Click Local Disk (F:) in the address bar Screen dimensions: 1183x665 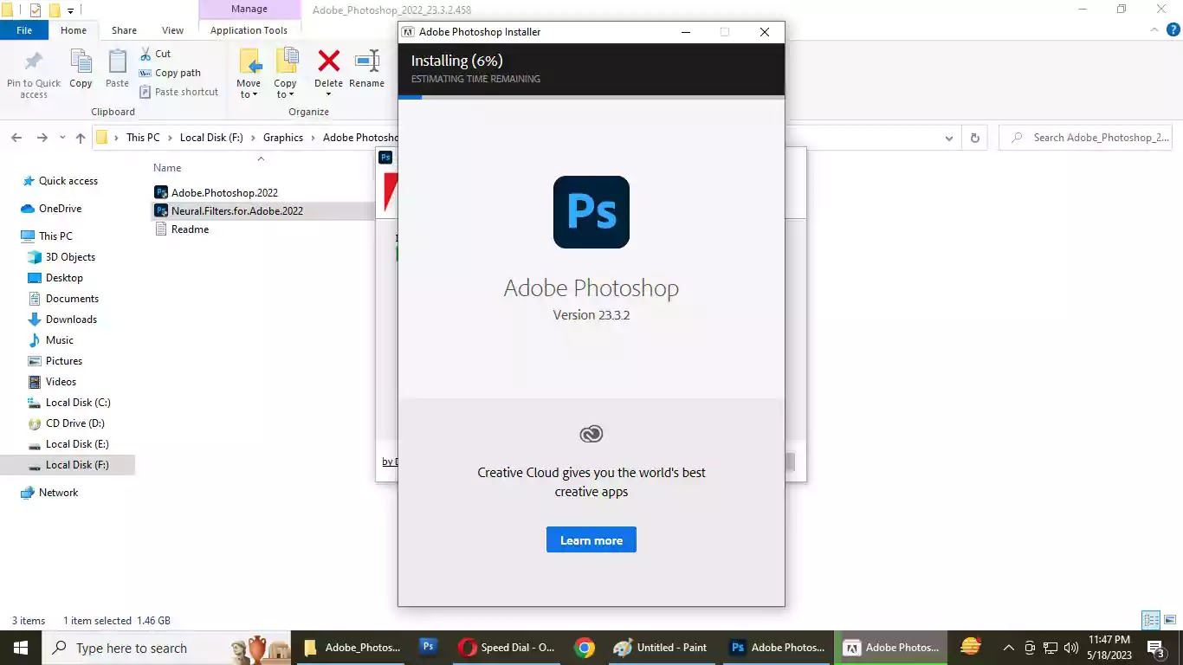(211, 138)
